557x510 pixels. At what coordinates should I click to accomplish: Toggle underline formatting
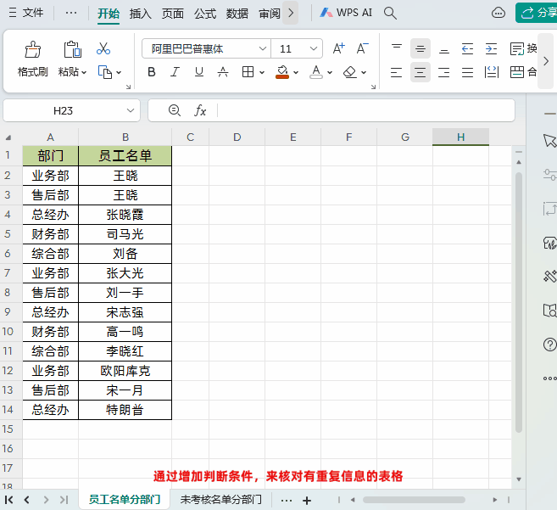click(x=199, y=72)
